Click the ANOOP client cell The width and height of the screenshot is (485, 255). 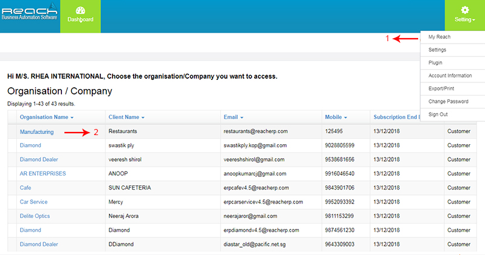(x=118, y=174)
